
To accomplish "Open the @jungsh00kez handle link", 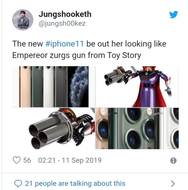I will 62,23.
